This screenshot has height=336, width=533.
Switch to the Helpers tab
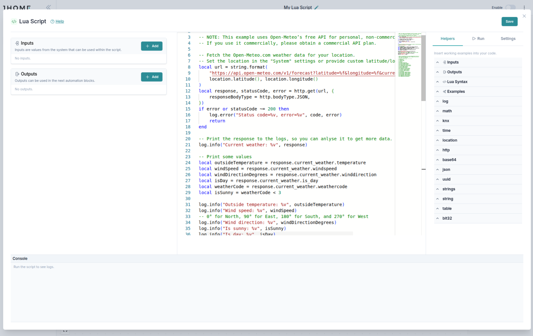(447, 38)
